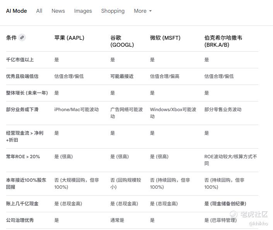Click the 部分业务或下滑 row label
This screenshot has width=273, height=230.
coord(22,110)
